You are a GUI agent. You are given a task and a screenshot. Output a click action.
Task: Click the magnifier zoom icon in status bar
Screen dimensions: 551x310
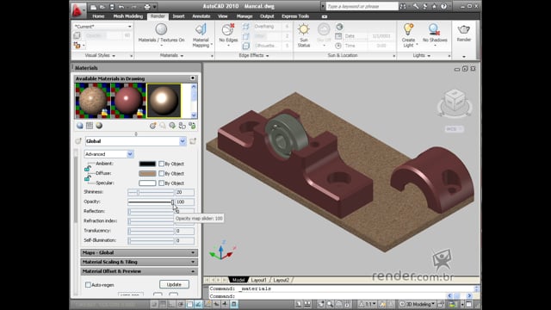pyautogui.click(x=330, y=304)
